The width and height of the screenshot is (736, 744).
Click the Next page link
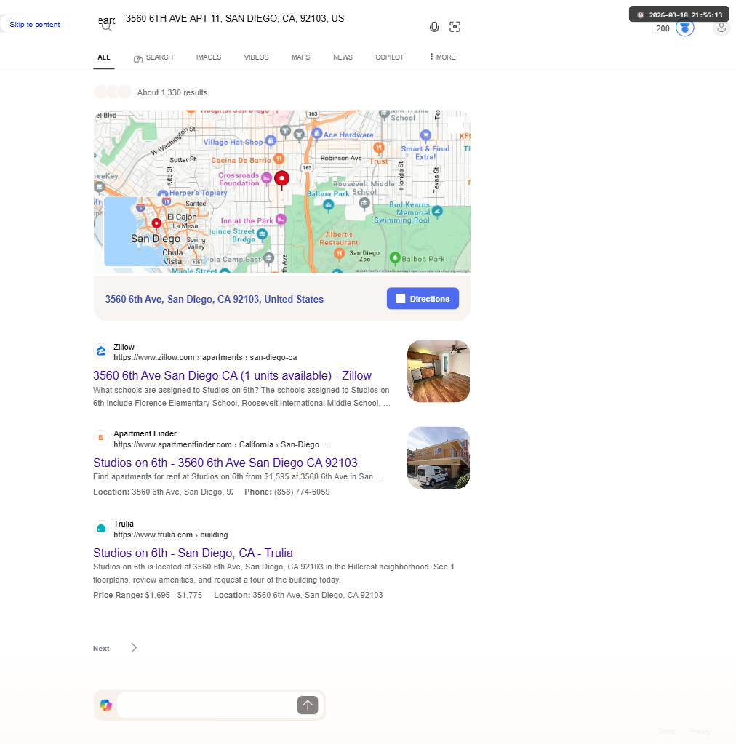click(101, 648)
